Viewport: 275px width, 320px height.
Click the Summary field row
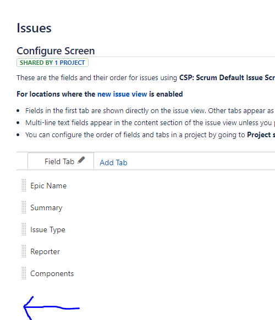tap(146, 207)
